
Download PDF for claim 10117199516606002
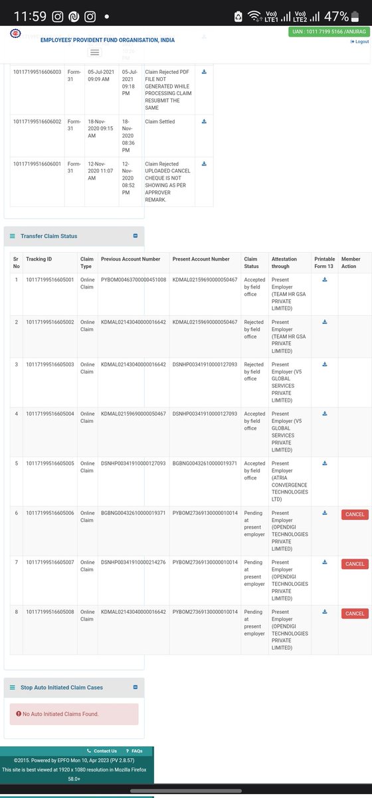click(x=205, y=121)
